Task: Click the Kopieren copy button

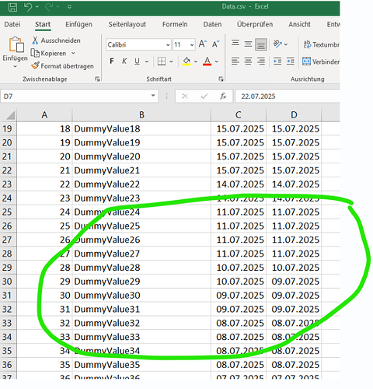Action: 48,53
